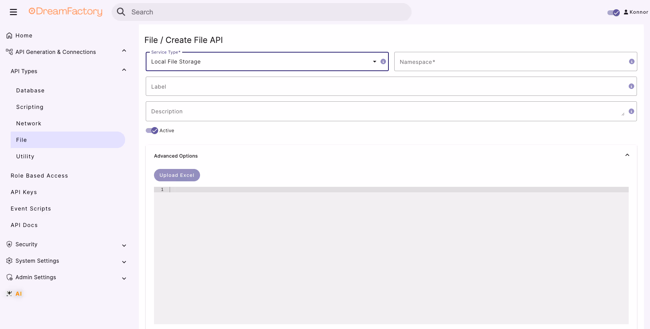Collapse the Advanced Options panel
Screen dimensions: 650x329
pyautogui.click(x=627, y=155)
